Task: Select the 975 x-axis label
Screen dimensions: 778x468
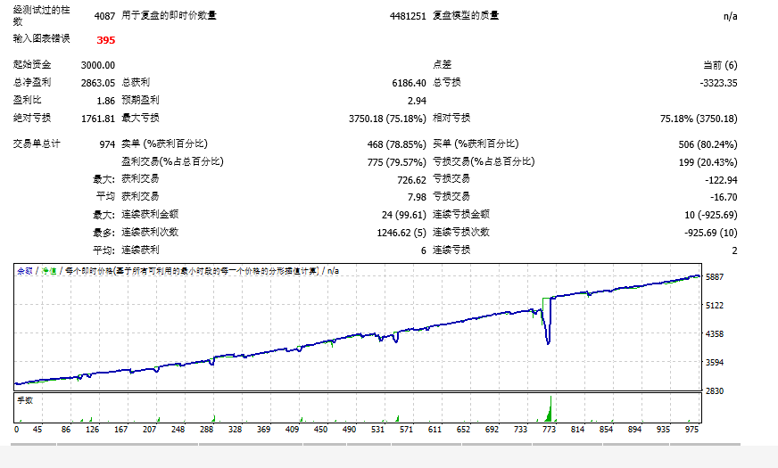Action: coord(691,430)
